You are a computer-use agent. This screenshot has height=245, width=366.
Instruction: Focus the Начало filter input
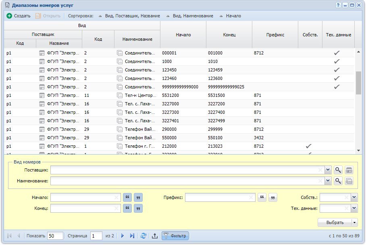(85, 197)
